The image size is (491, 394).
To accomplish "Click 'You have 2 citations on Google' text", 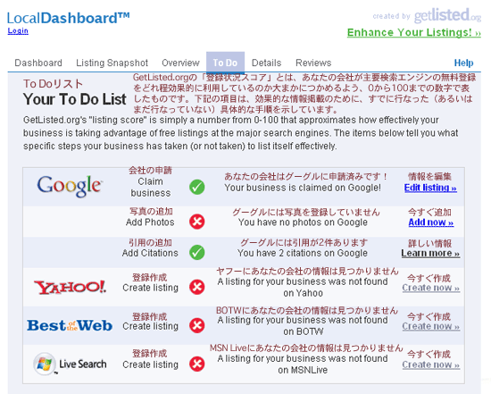I will [x=303, y=253].
